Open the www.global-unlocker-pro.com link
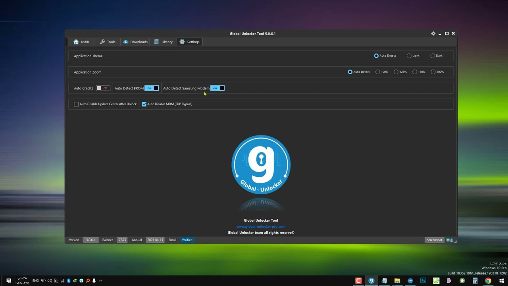 261,226
